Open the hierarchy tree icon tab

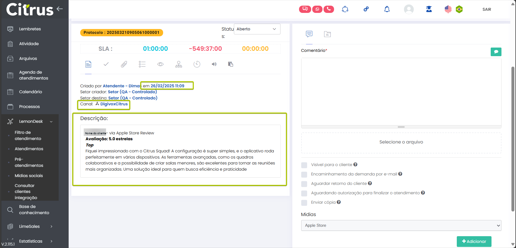pos(178,64)
